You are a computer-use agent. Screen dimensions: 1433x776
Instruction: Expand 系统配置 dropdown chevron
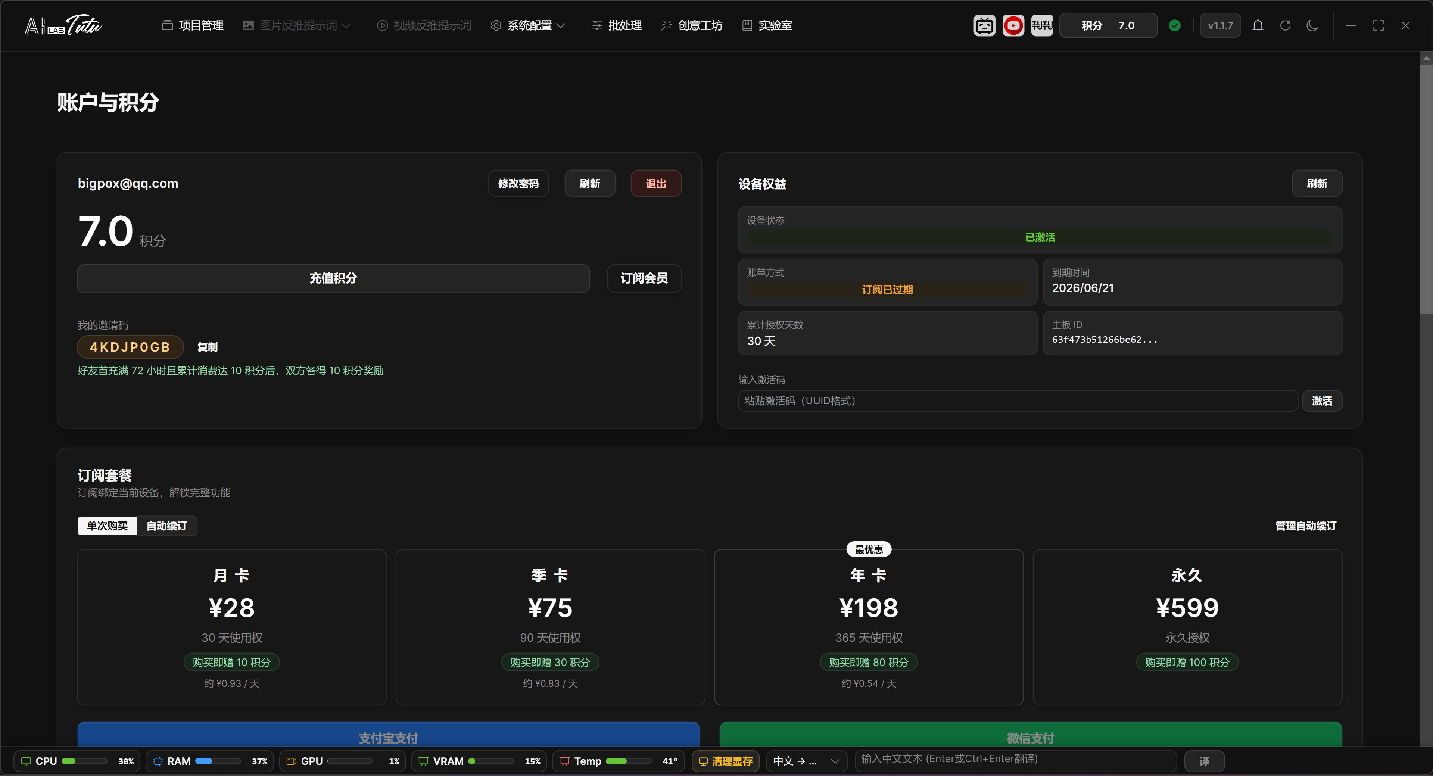pyautogui.click(x=561, y=26)
